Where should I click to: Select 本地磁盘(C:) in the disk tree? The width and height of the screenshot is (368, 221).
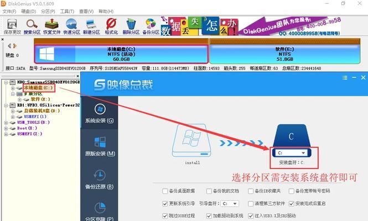[x=39, y=88]
